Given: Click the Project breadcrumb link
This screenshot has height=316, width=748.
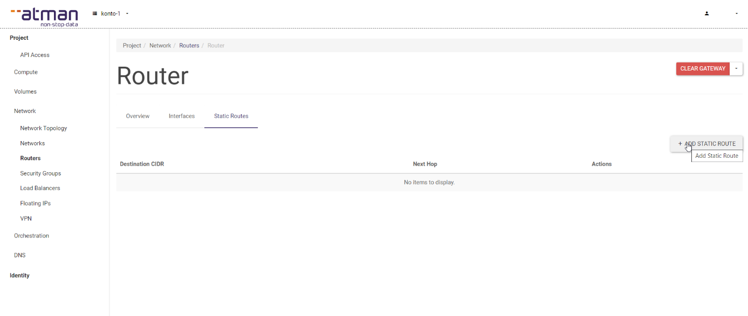Looking at the screenshot, I should point(132,46).
